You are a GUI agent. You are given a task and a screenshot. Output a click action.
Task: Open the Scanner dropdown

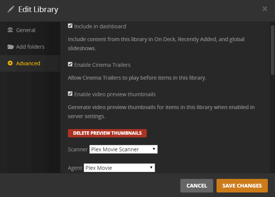123,149
